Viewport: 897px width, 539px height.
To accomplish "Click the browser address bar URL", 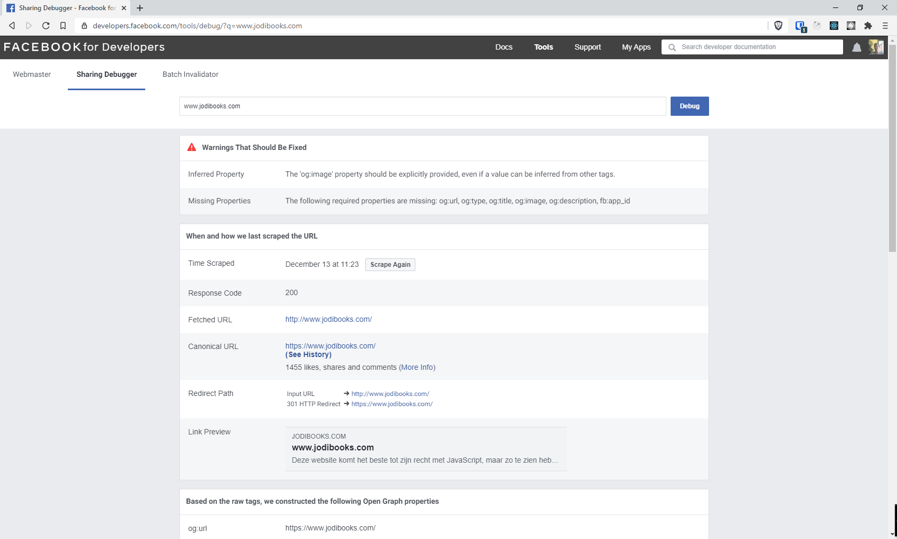I will [x=198, y=26].
